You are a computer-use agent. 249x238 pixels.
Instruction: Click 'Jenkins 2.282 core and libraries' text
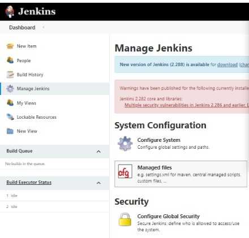click(x=151, y=99)
